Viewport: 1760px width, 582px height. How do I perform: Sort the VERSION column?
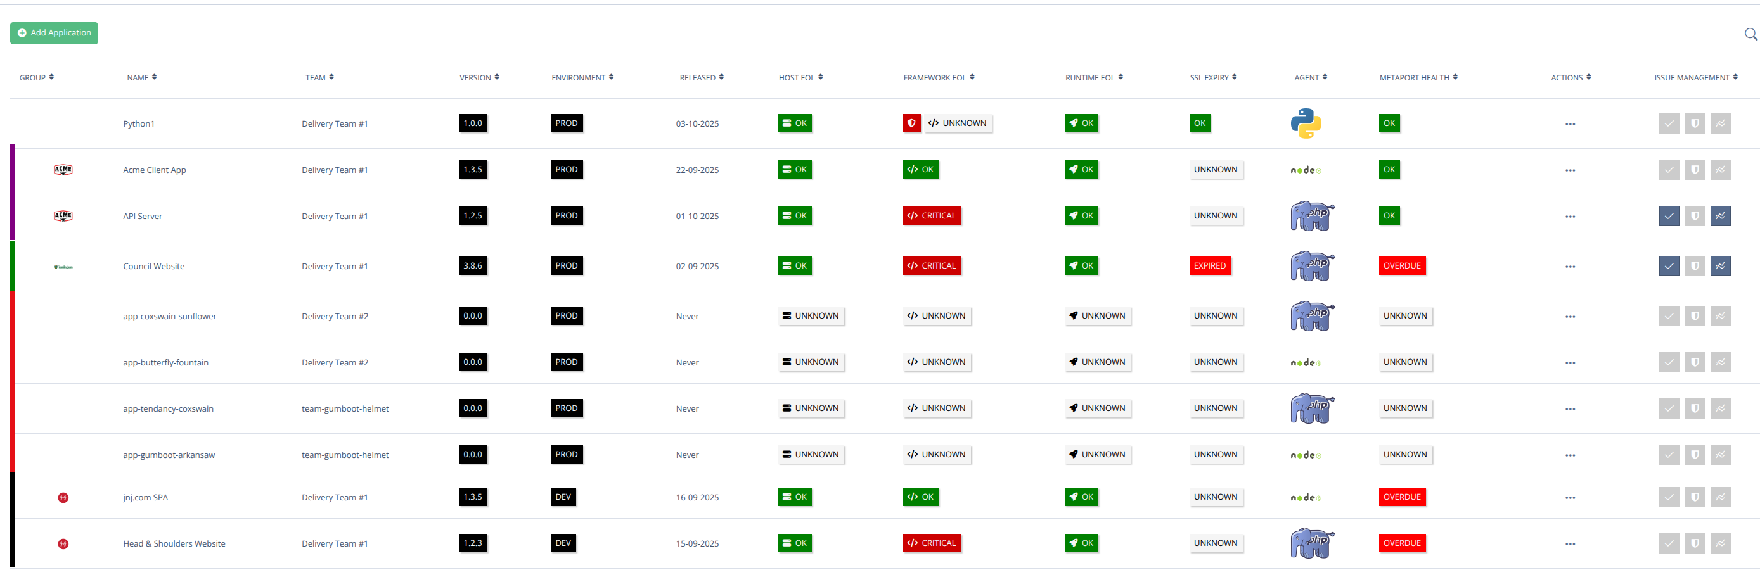point(480,77)
